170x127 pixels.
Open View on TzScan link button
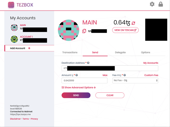125,30
